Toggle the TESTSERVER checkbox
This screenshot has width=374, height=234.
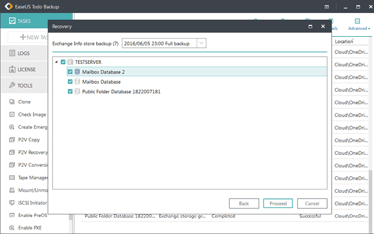click(x=63, y=62)
